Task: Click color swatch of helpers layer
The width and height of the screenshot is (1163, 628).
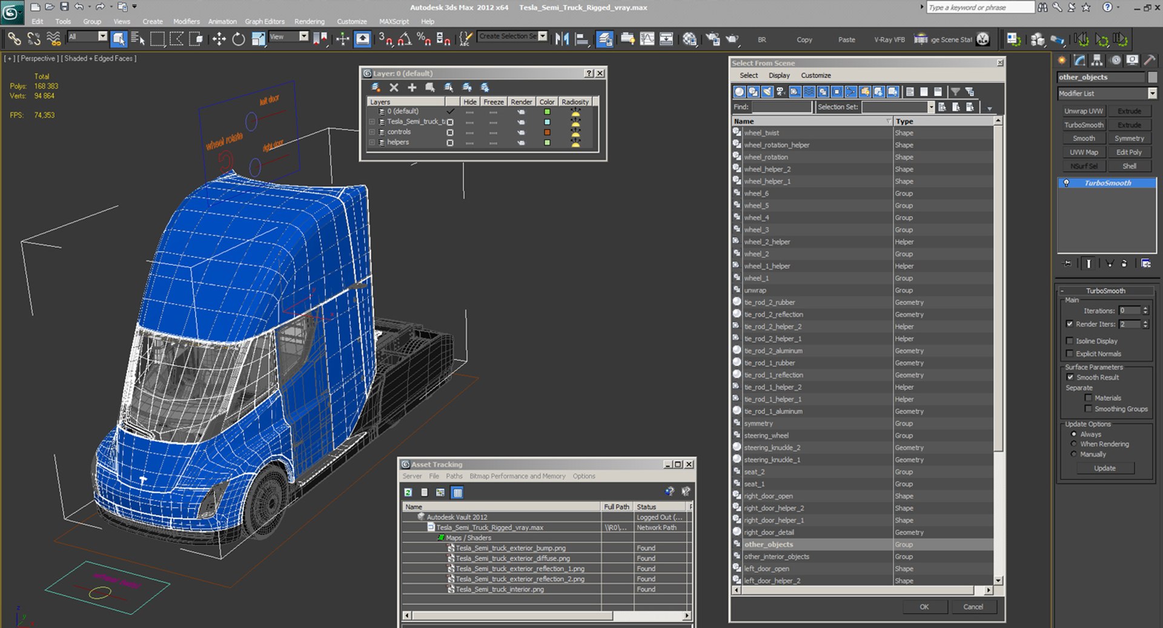Action: point(547,143)
